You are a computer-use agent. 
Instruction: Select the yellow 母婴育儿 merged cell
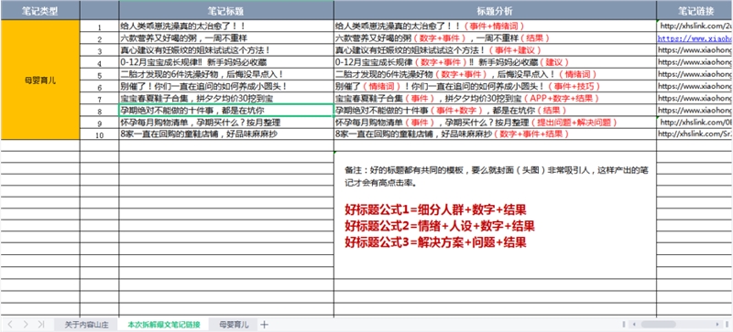[x=40, y=80]
